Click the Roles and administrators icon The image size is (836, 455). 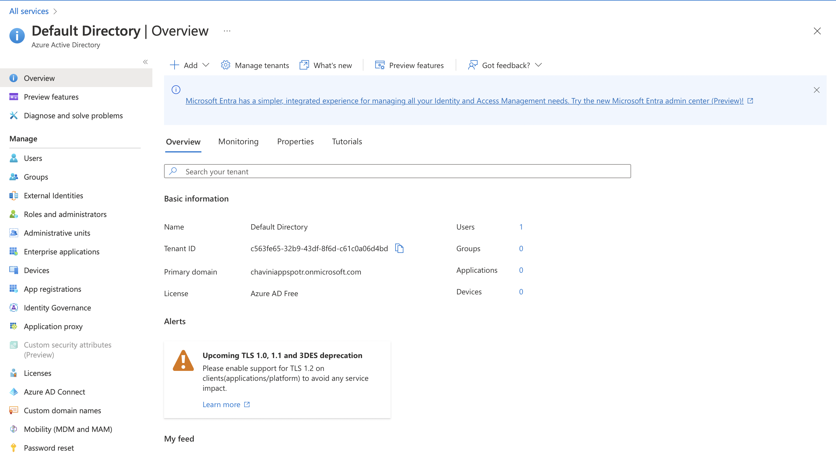coord(14,214)
